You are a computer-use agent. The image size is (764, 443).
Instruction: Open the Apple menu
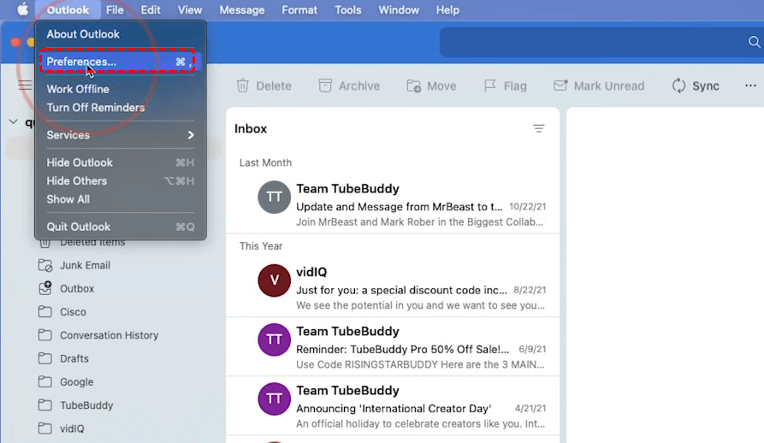coord(22,9)
